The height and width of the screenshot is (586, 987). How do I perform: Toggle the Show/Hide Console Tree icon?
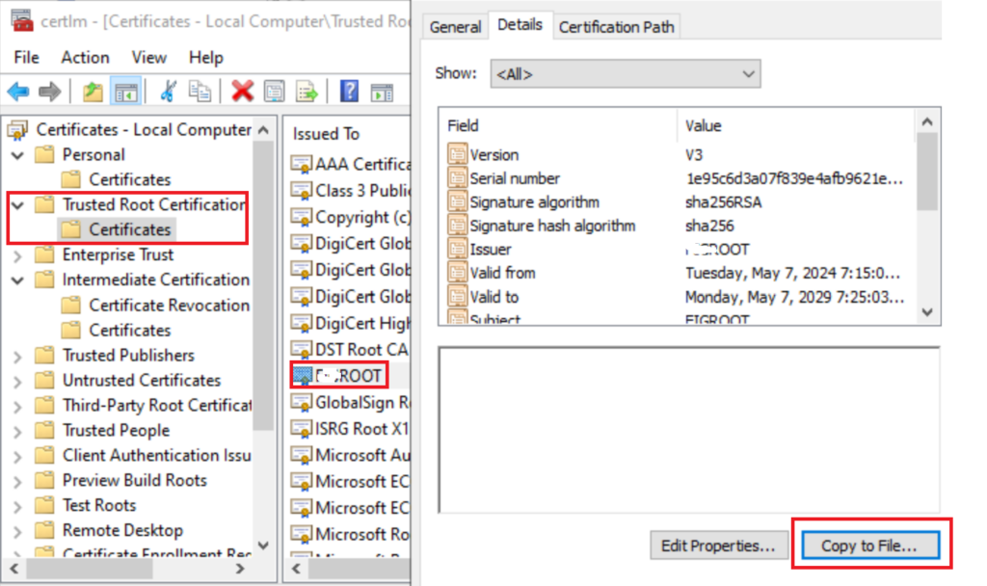click(125, 92)
